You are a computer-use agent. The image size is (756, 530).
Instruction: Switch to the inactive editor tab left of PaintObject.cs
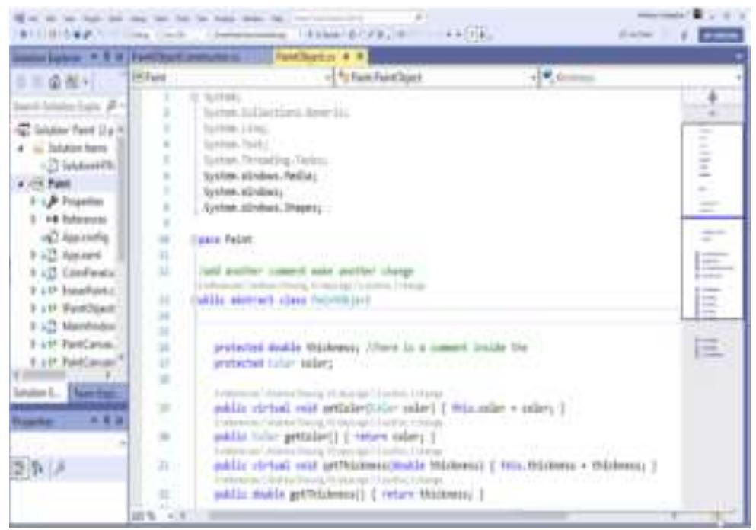click(187, 57)
